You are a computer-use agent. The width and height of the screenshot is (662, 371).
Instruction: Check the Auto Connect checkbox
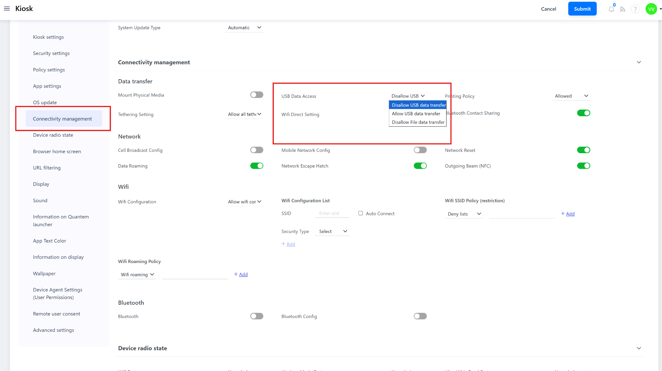[360, 213]
